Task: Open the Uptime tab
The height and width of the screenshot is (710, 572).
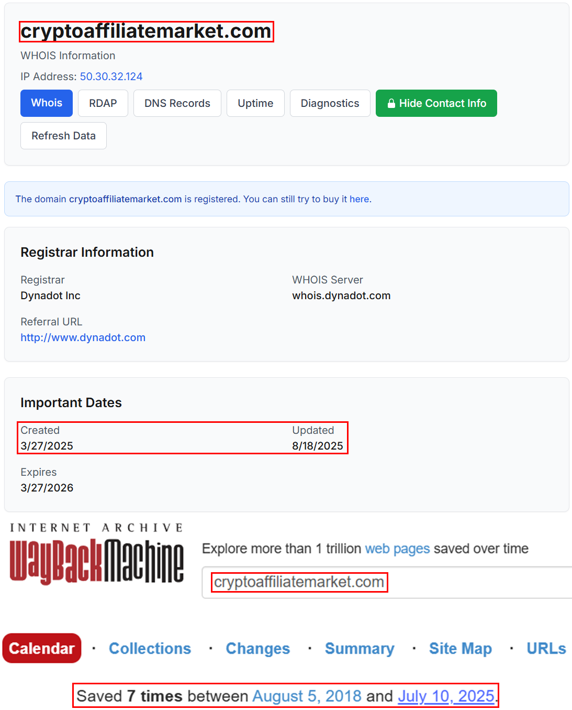Action: (255, 103)
